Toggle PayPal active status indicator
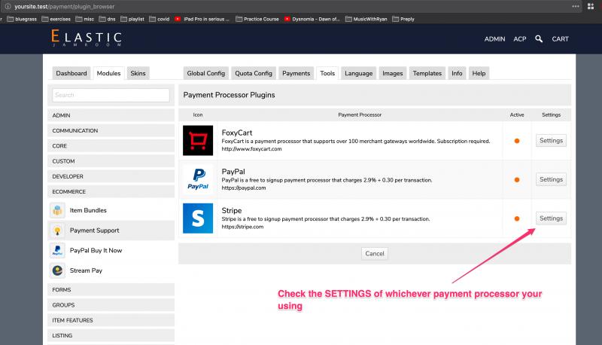The image size is (602, 345). click(x=516, y=180)
